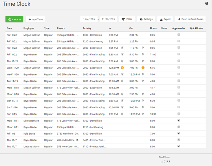This screenshot has height=166, width=212.
Task: Open the Settings menu
Action: pyautogui.click(x=146, y=19)
